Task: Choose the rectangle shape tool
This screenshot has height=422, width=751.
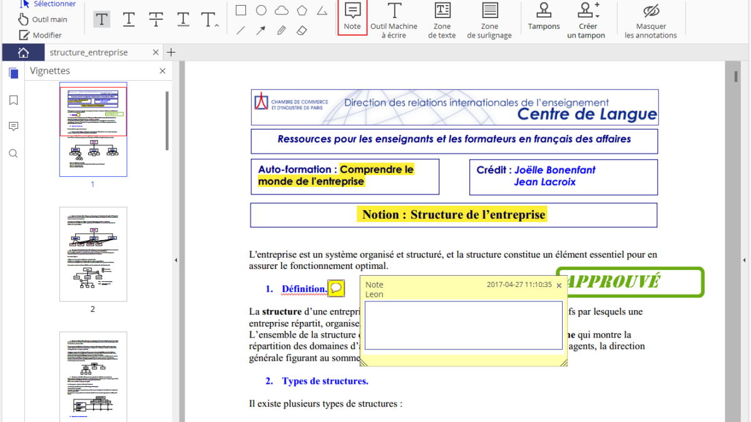Action: click(241, 10)
